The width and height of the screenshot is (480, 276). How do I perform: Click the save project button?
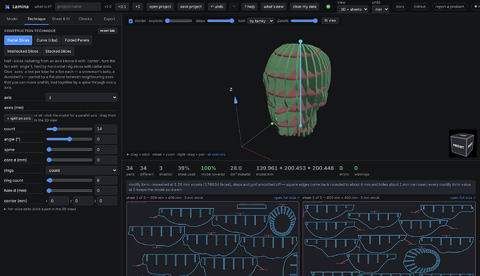191,7
